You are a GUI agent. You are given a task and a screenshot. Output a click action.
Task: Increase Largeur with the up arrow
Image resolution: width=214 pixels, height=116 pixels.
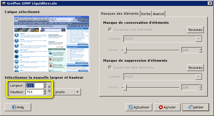[x=44, y=84]
